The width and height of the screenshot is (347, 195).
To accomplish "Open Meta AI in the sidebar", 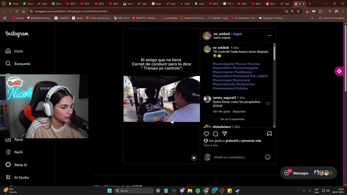I will (17, 165).
